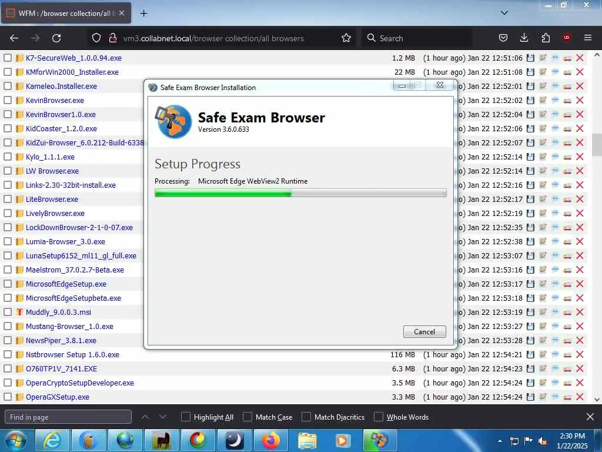Go back to the previous page
Screen dimensions: 602x452
[x=14, y=38]
